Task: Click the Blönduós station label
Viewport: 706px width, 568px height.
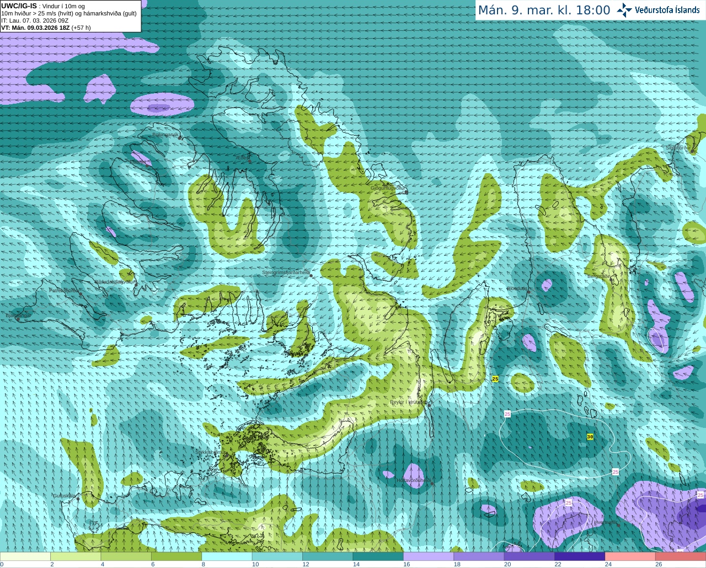Action: coord(517,288)
